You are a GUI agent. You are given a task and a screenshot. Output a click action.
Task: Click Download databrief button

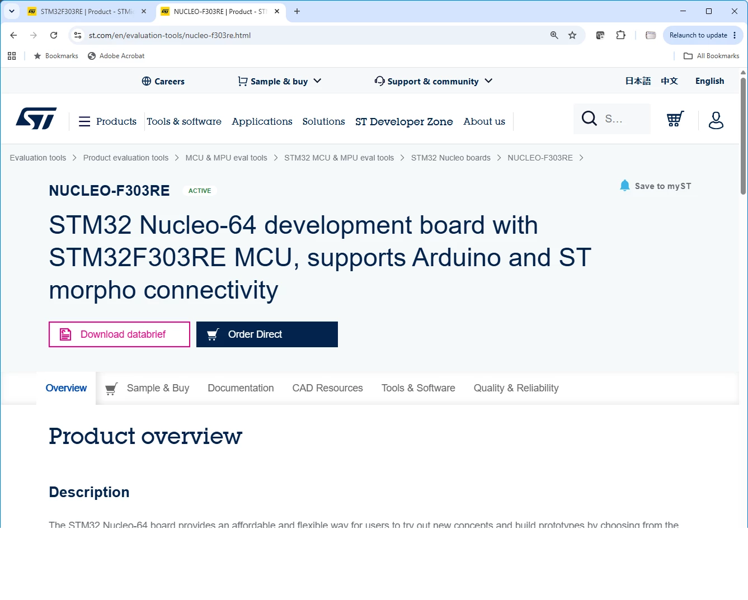pyautogui.click(x=119, y=334)
